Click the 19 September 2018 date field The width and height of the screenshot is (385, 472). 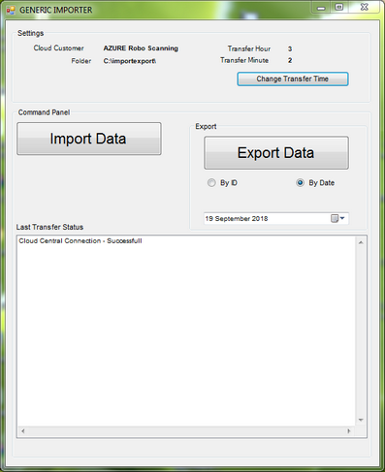coord(276,218)
